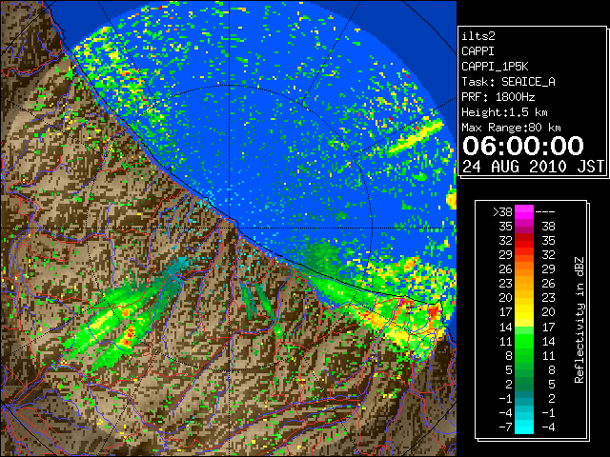
Task: Pick the yellow swatch beside the 17 label
Action: coord(524,312)
